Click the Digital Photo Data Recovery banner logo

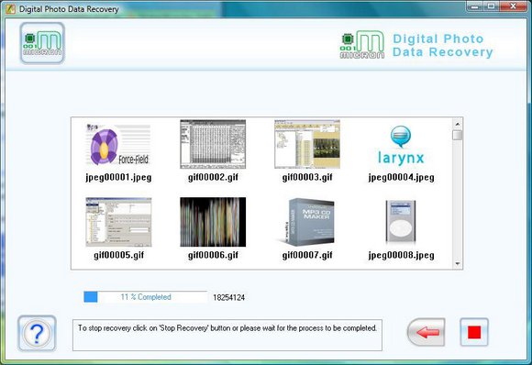(416, 45)
